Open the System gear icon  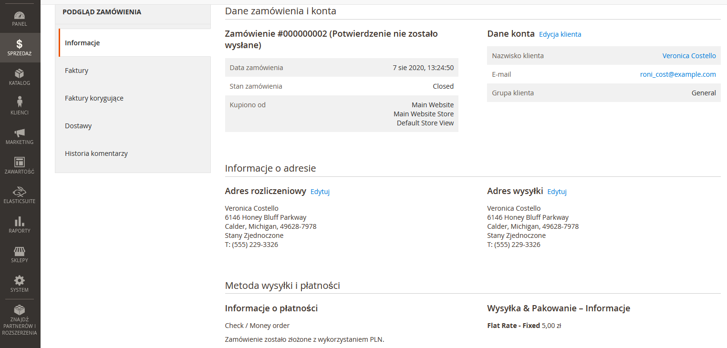pyautogui.click(x=20, y=281)
